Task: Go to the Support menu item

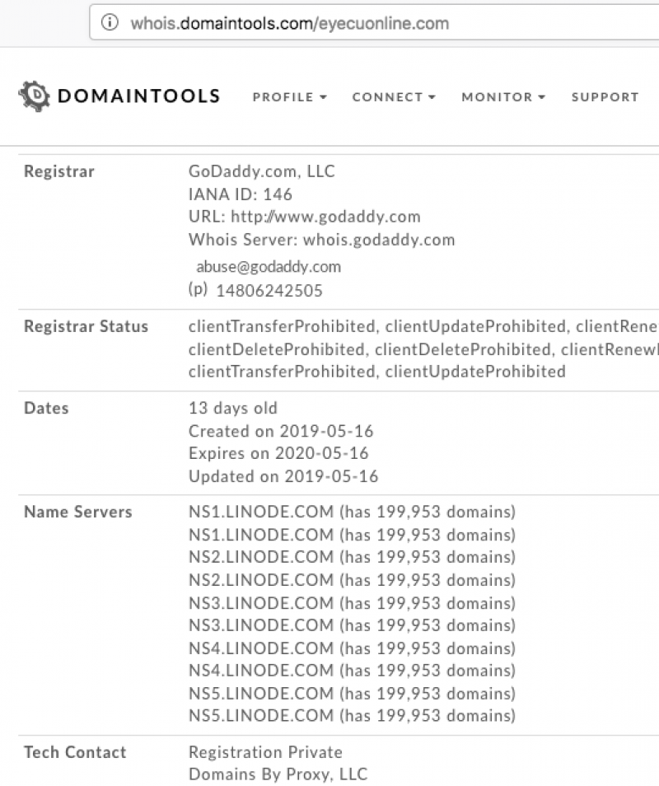Action: (x=605, y=97)
